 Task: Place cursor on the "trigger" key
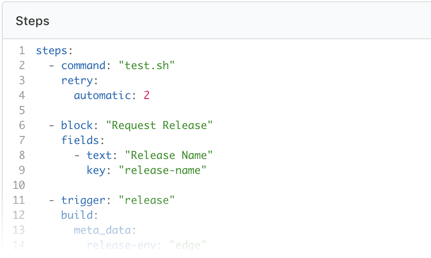[83, 200]
